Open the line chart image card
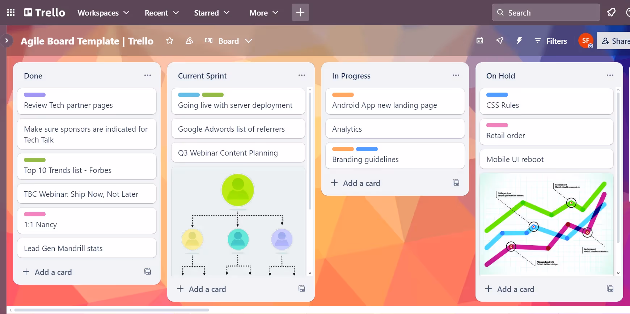The width and height of the screenshot is (630, 314). [x=546, y=224]
